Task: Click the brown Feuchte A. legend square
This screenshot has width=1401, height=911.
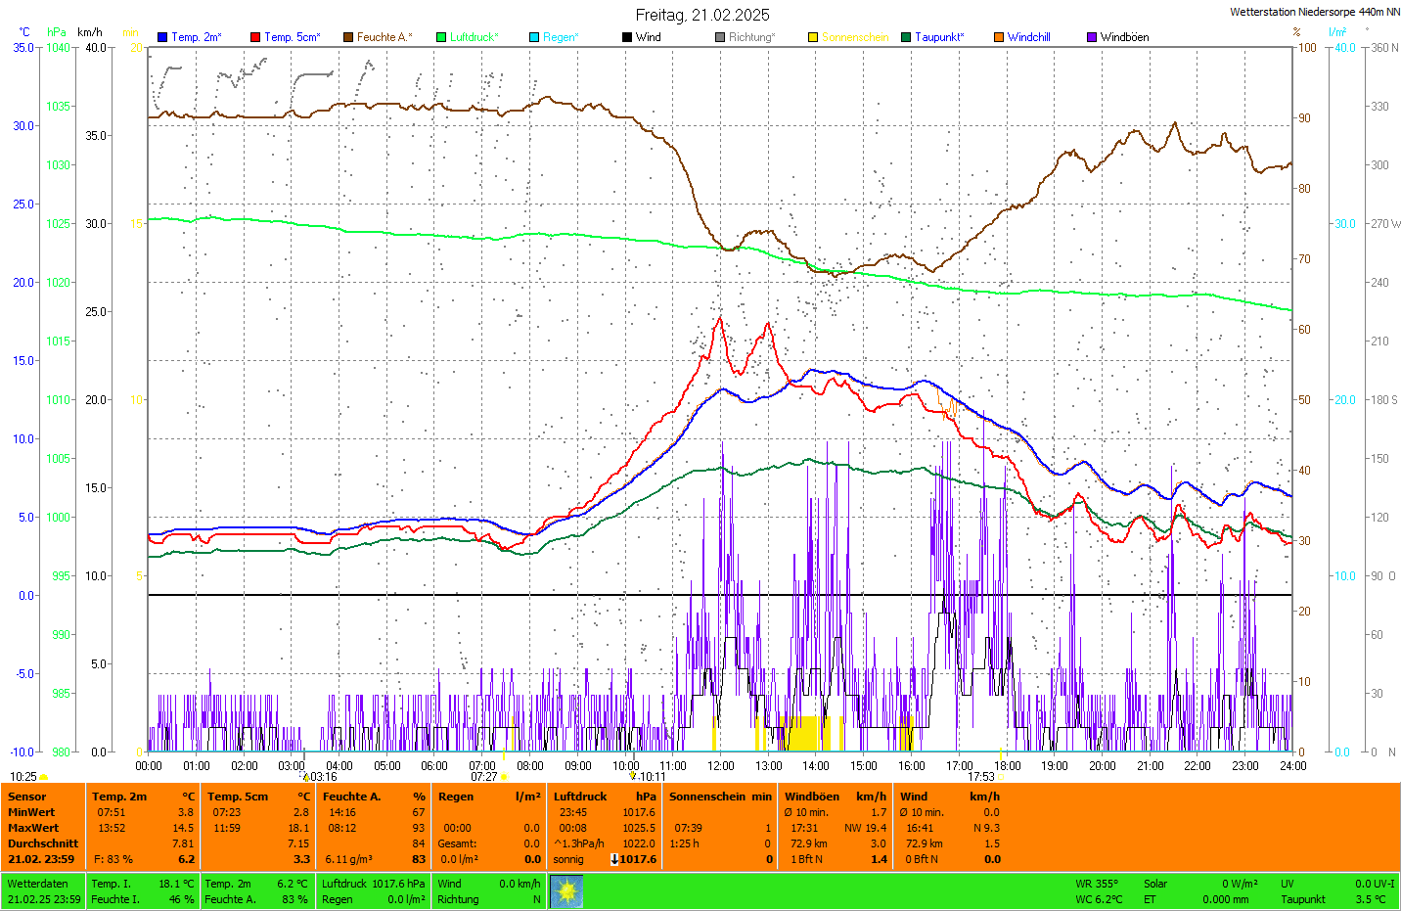Action: (347, 37)
